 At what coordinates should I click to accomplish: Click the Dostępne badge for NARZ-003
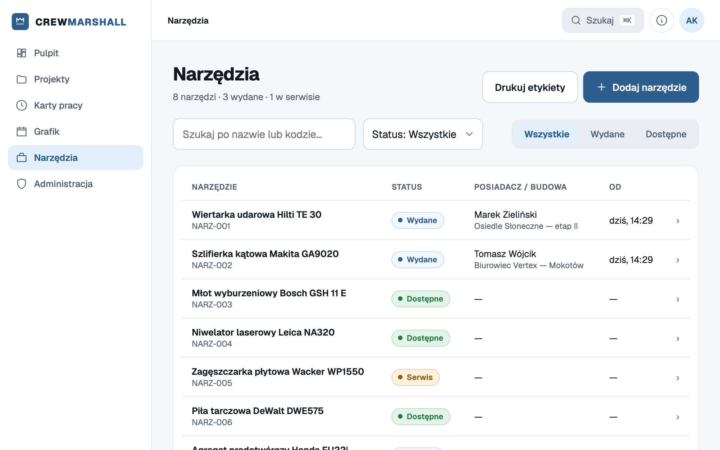(421, 299)
